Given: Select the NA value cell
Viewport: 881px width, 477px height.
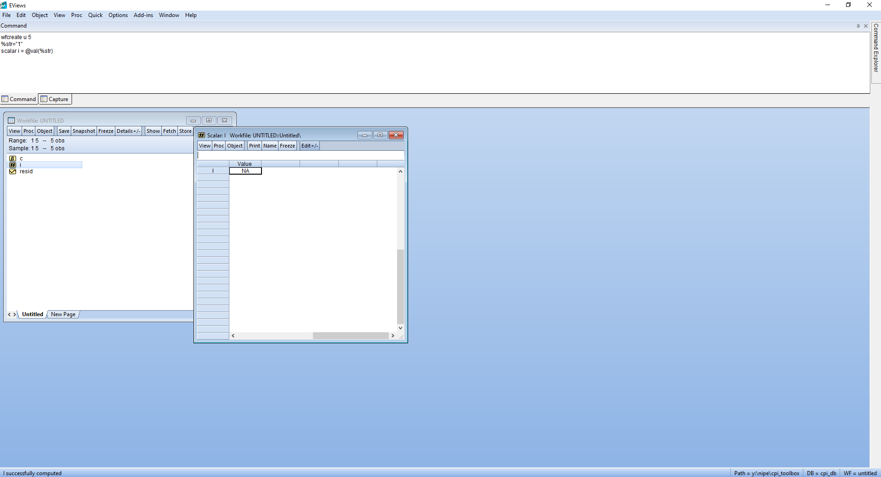Looking at the screenshot, I should click(245, 171).
